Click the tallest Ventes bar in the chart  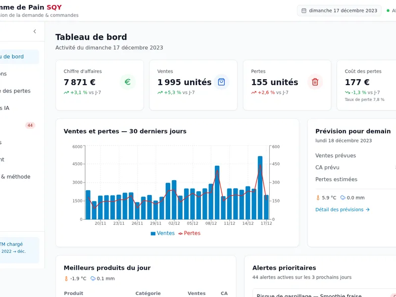pyautogui.click(x=260, y=188)
